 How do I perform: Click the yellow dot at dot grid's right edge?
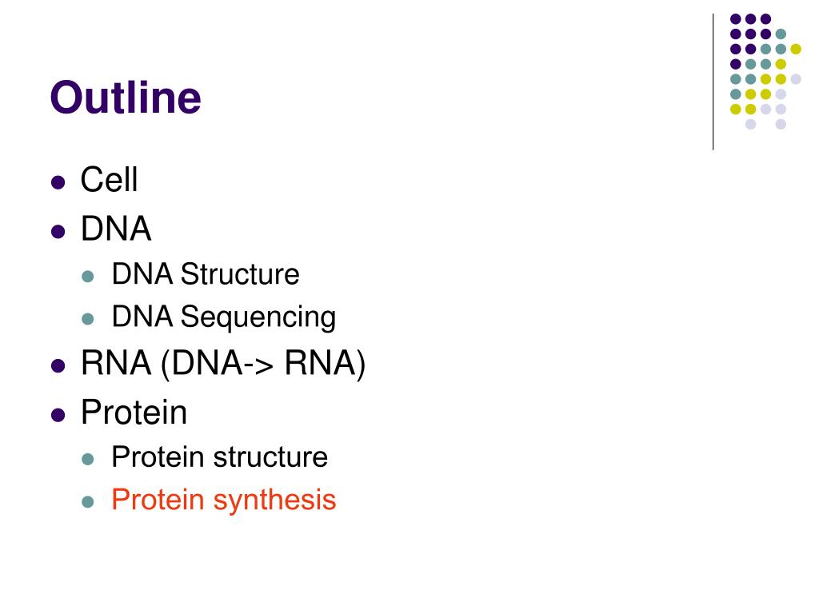[x=796, y=49]
